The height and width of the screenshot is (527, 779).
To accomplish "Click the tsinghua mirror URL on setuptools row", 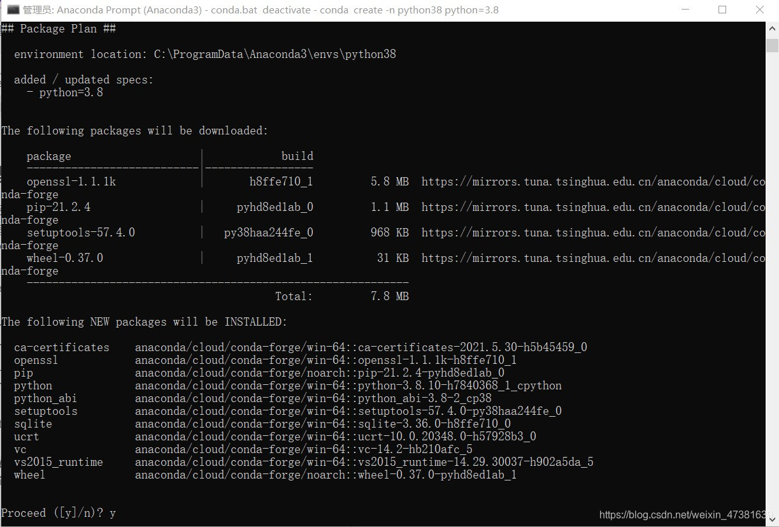I will click(594, 233).
